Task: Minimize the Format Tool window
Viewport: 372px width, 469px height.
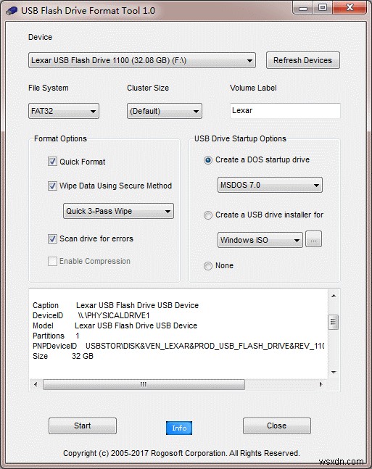Action: click(303, 8)
